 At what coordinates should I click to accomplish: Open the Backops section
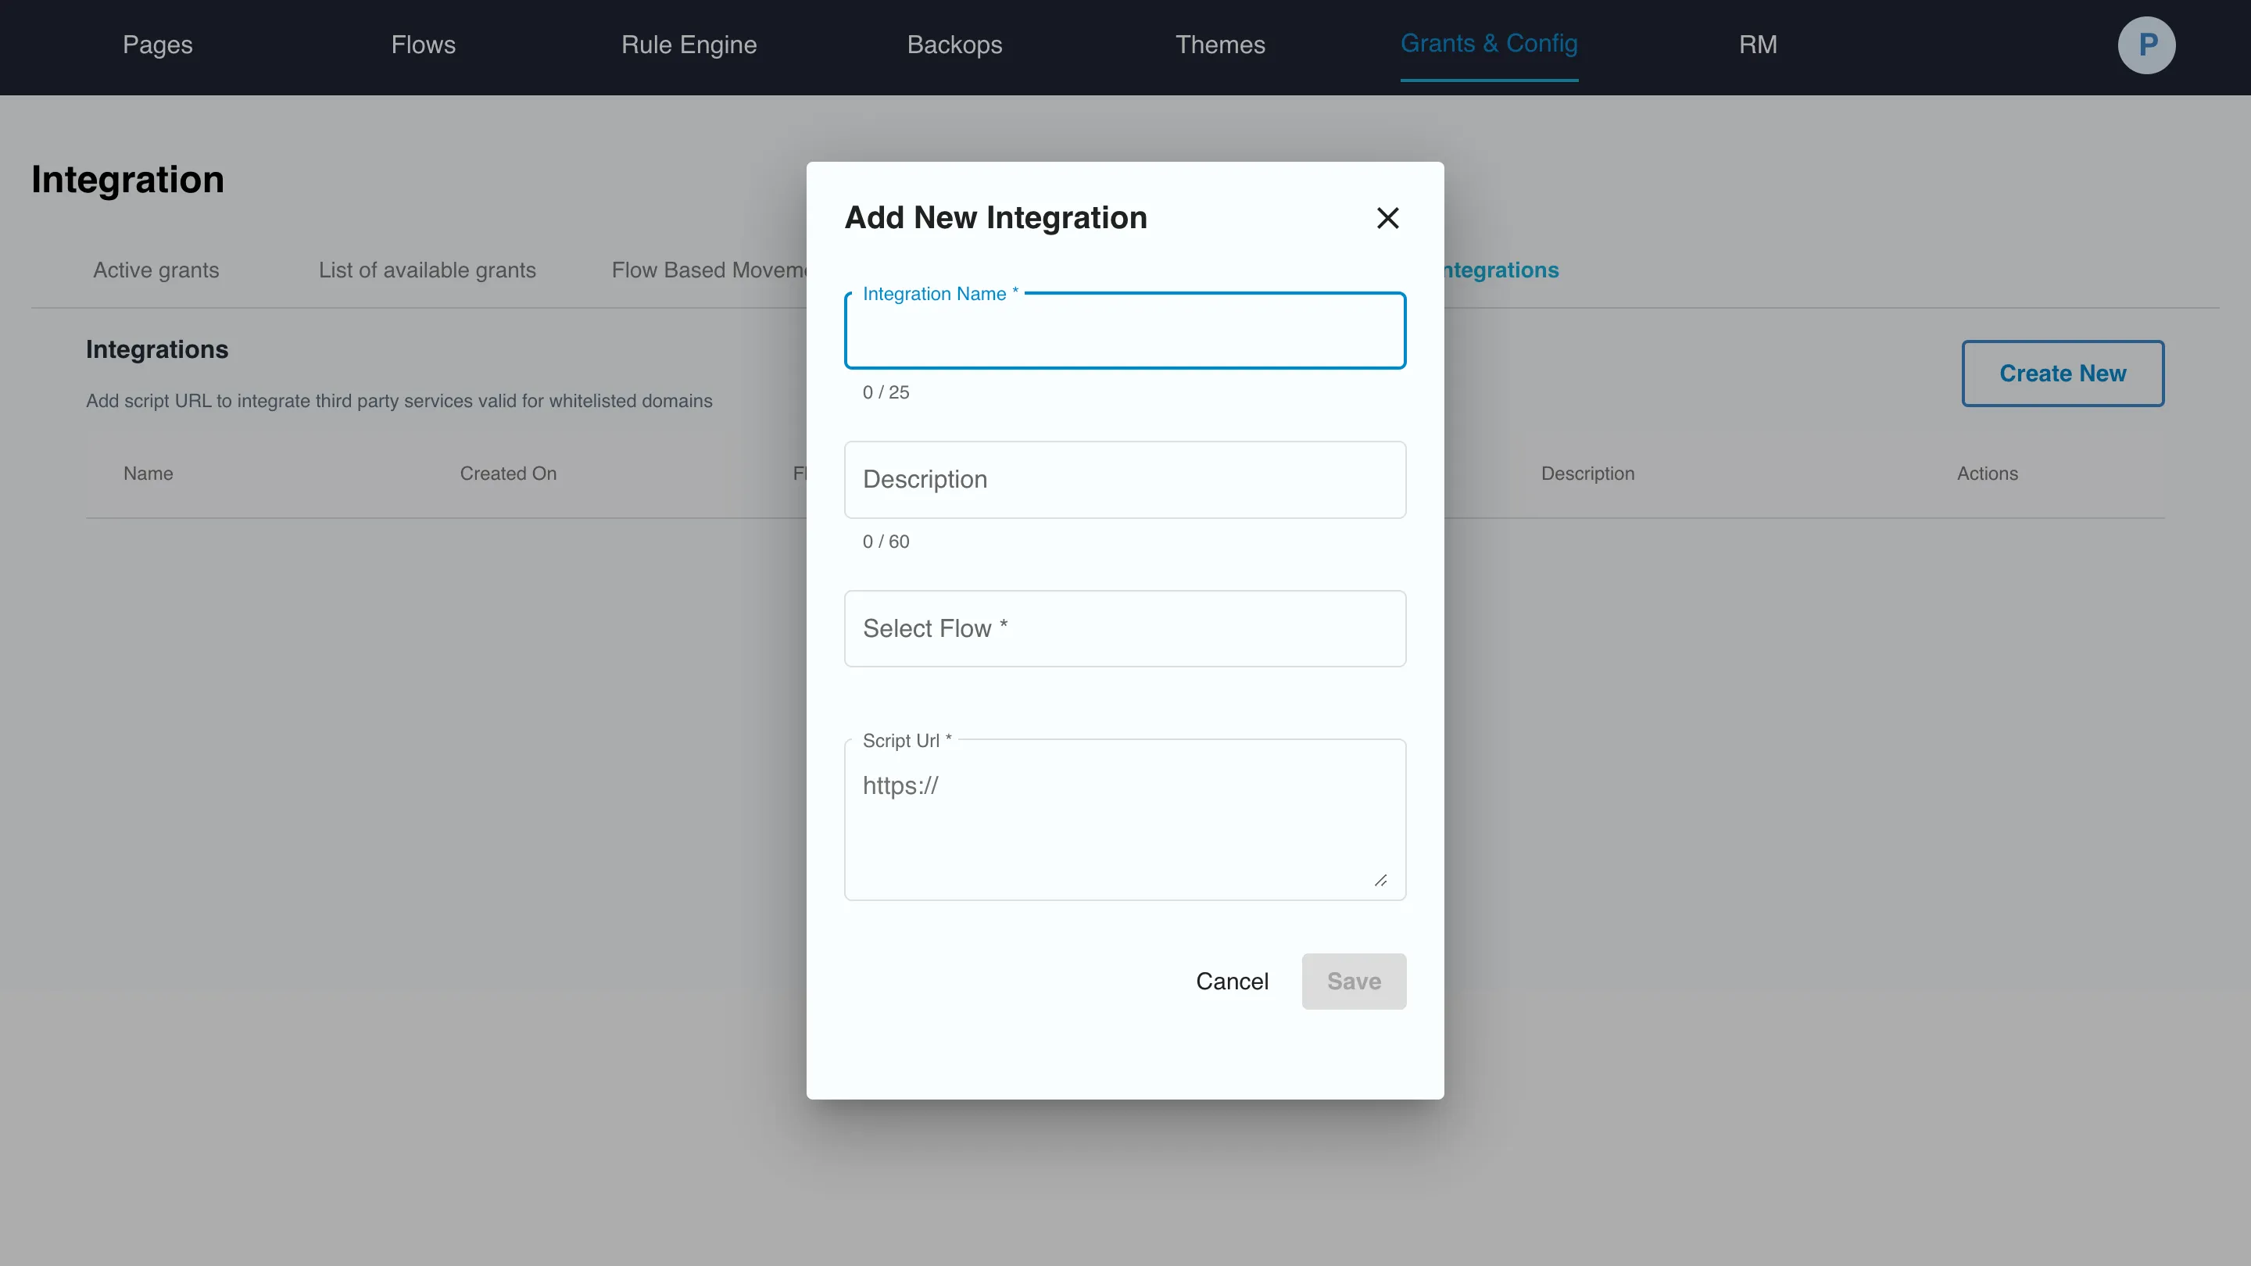954,45
